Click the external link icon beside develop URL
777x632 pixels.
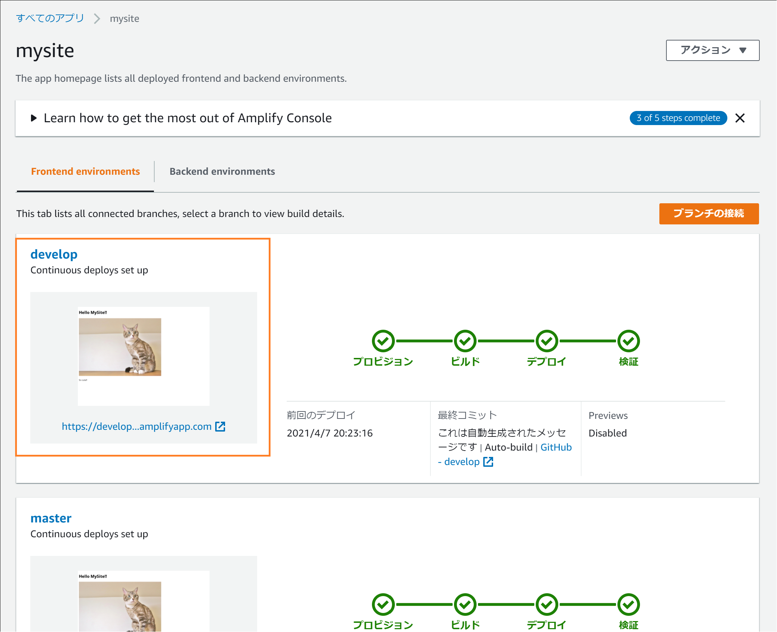[x=220, y=426]
